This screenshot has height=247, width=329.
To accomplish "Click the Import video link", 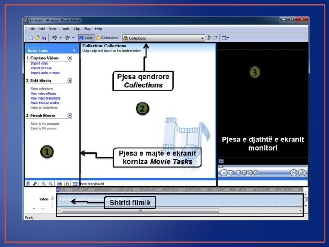I will [x=39, y=64].
